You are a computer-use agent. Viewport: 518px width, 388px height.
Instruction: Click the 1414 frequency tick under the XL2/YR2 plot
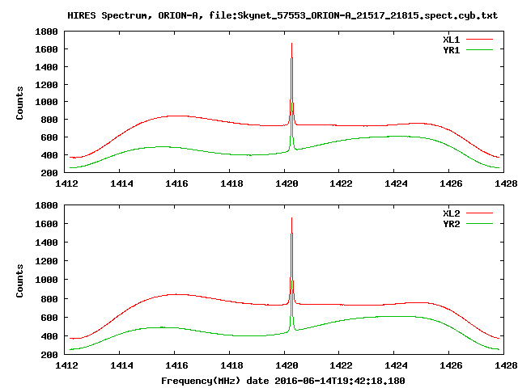click(121, 365)
